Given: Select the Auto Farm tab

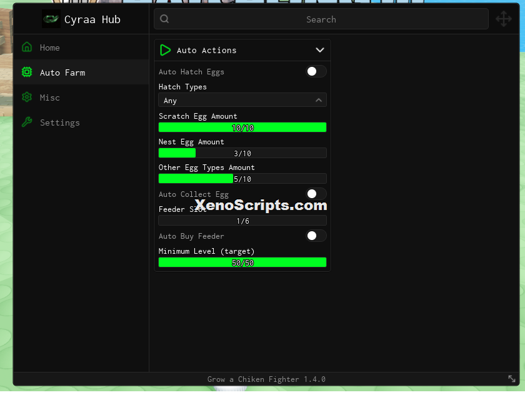Looking at the screenshot, I should coord(81,72).
